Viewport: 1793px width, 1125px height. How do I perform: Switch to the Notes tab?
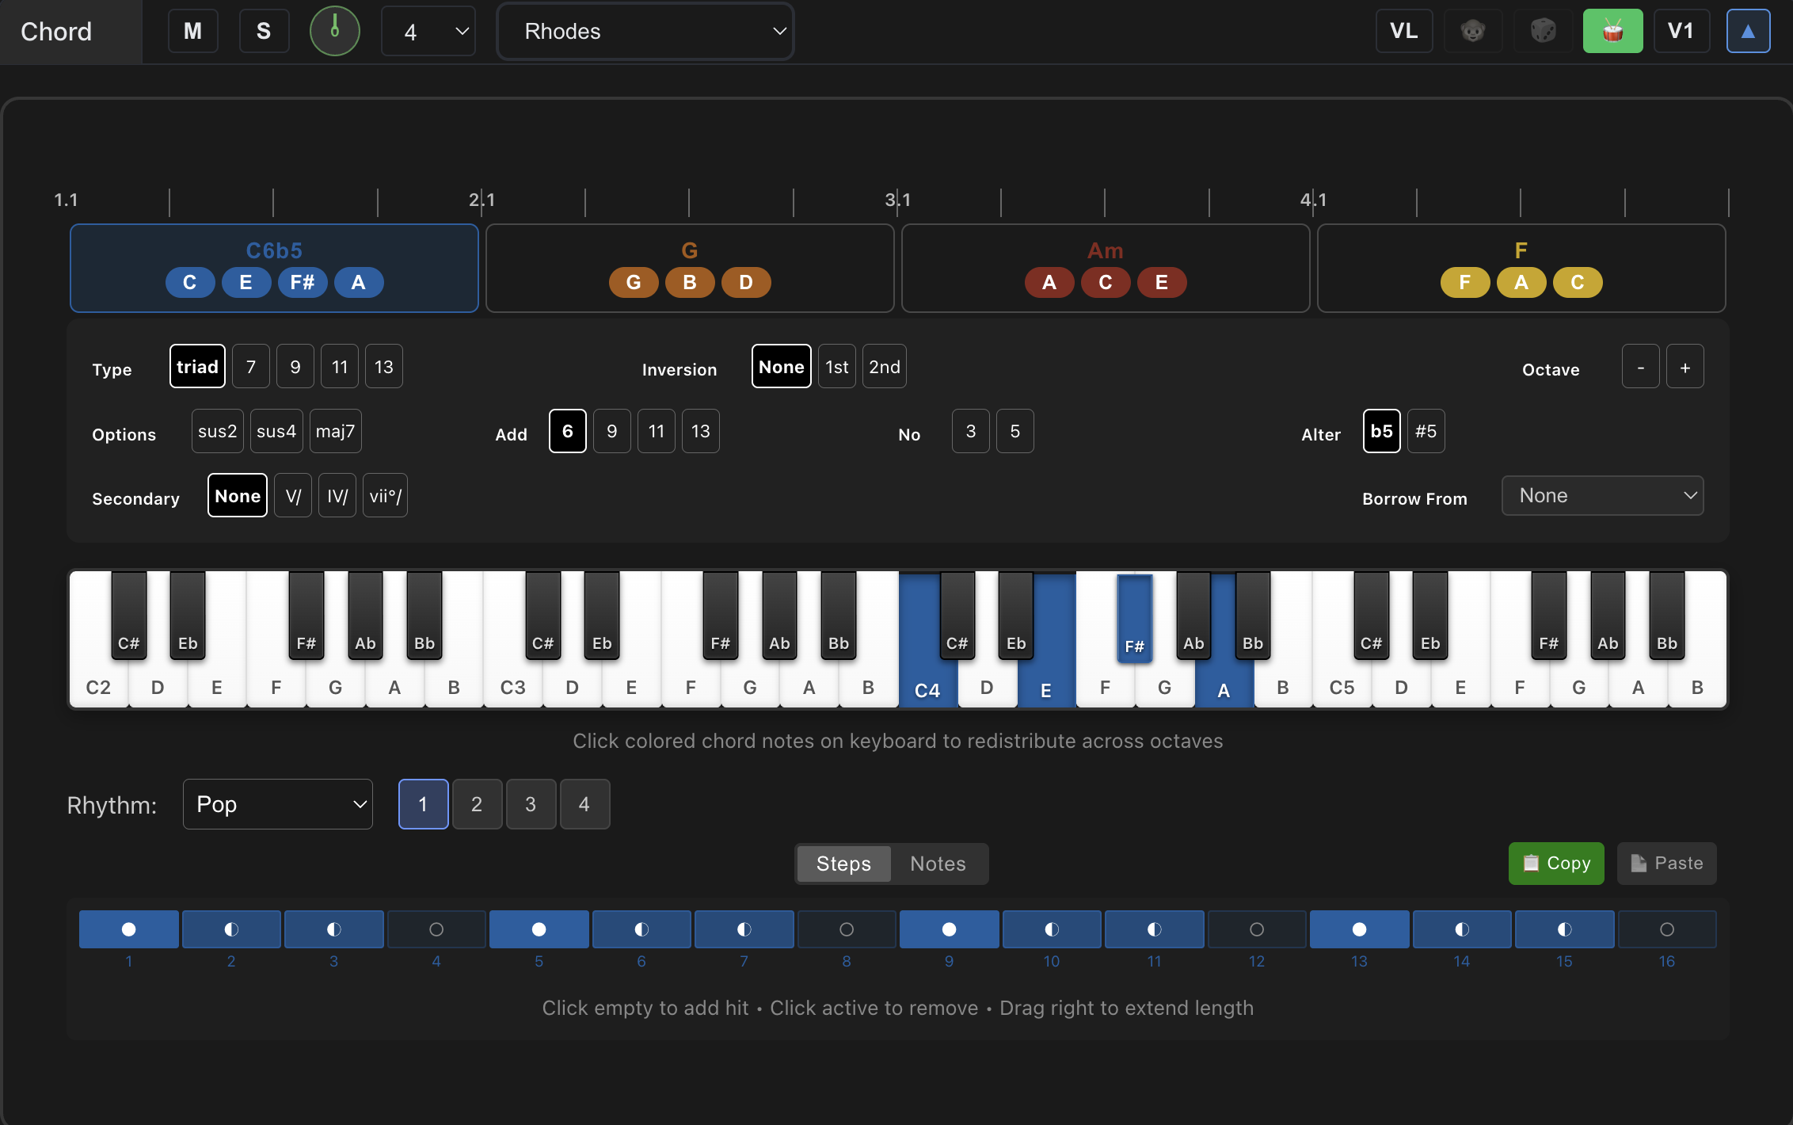pyautogui.click(x=938, y=864)
